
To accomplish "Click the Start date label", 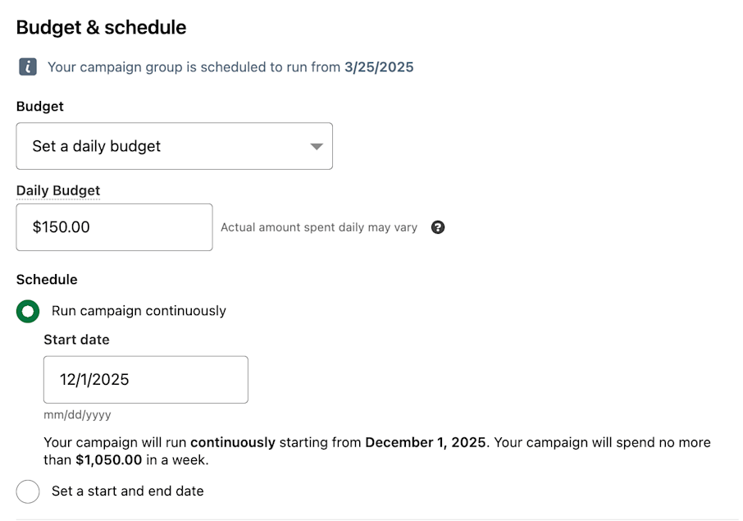I will pyautogui.click(x=76, y=340).
